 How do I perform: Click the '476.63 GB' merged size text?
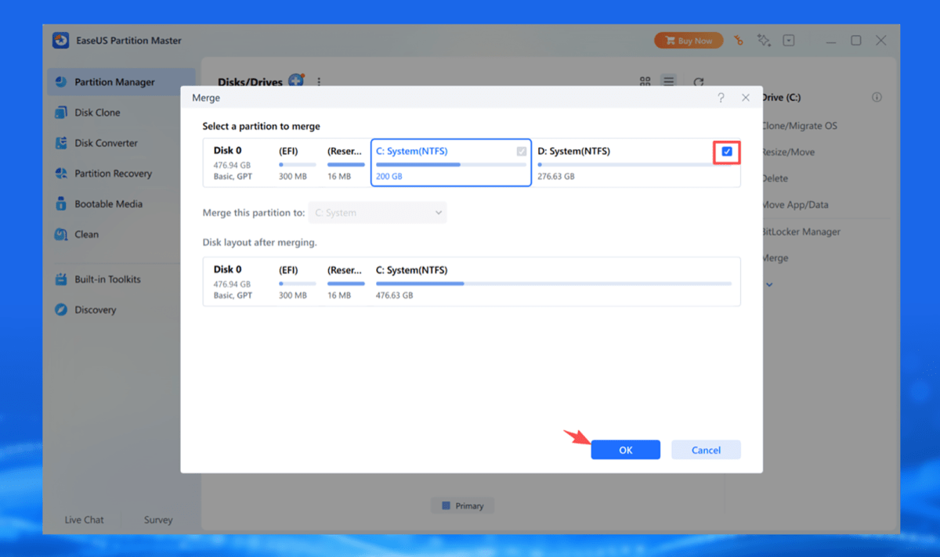395,296
